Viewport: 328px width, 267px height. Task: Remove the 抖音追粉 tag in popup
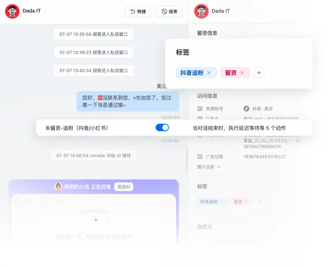pos(209,73)
